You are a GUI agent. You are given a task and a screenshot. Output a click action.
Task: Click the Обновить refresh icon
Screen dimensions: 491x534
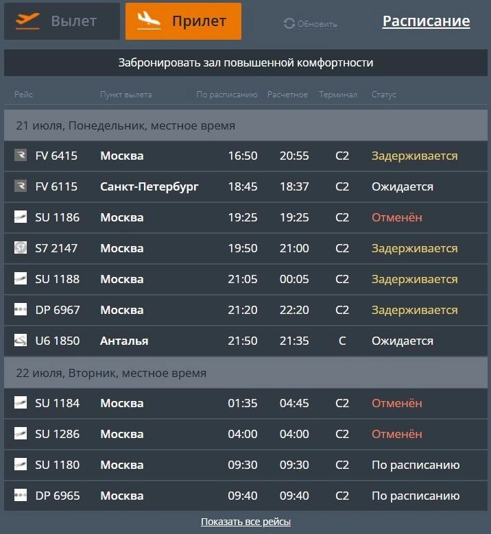[x=289, y=24]
